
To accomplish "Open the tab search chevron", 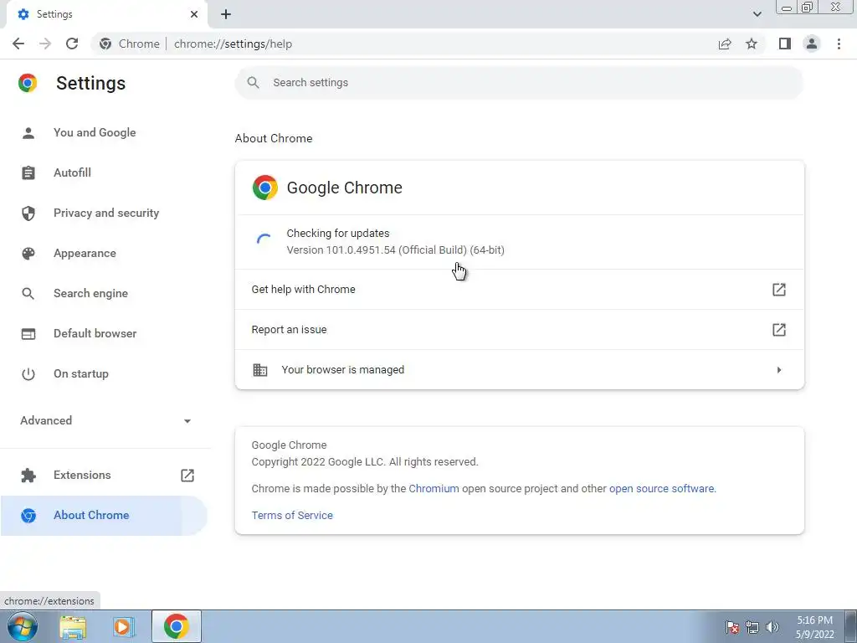I will (x=757, y=14).
